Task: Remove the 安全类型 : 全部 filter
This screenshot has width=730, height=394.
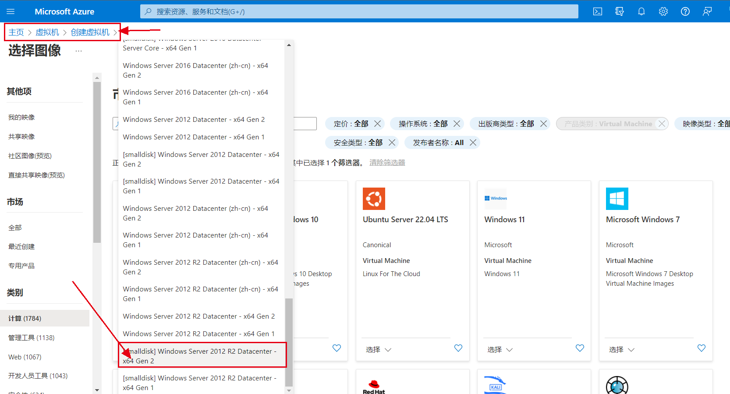Action: [x=392, y=142]
